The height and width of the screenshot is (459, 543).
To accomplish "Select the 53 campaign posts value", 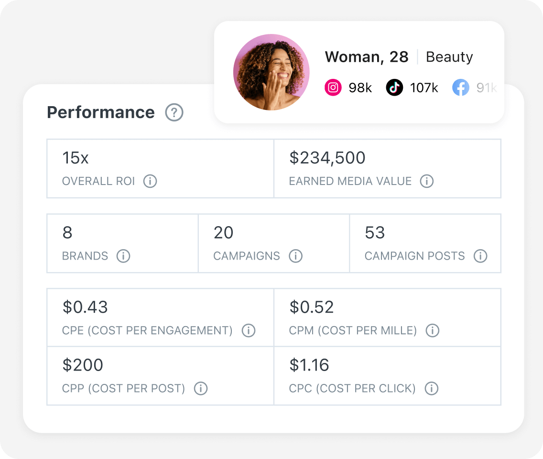I will tap(375, 232).
